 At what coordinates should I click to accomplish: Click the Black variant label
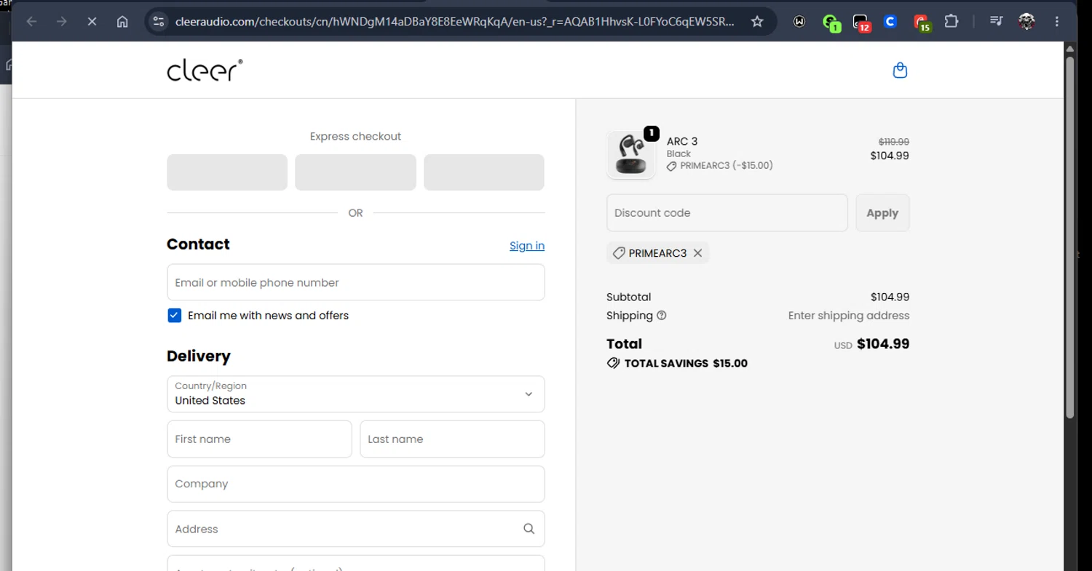678,153
